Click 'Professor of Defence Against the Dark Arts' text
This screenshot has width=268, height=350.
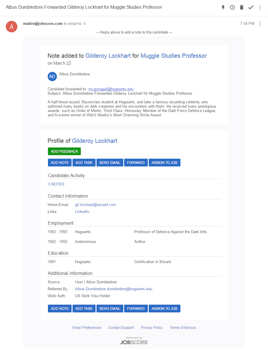171,232
